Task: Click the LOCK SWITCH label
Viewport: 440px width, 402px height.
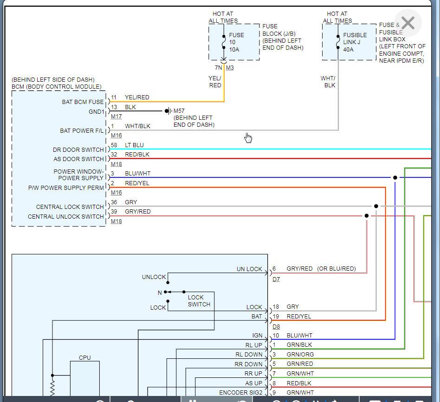Action: (199, 301)
